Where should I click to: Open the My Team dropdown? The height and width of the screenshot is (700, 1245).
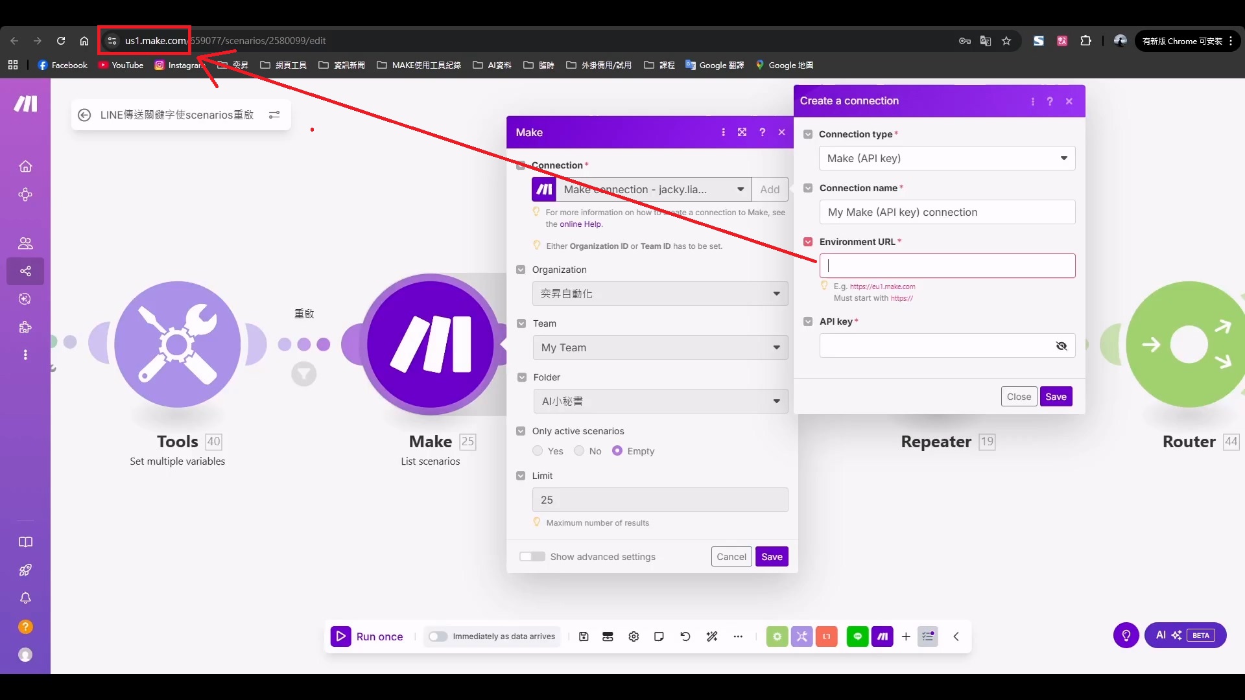[x=660, y=347]
